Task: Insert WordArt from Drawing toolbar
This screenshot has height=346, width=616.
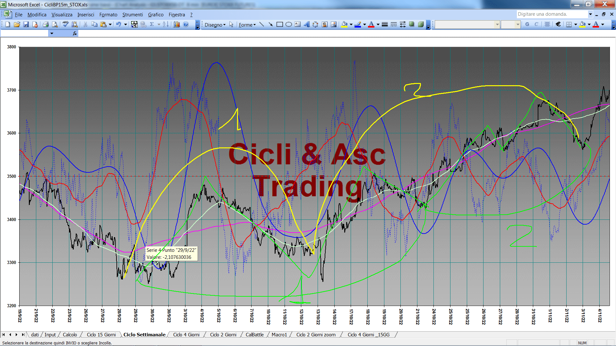Action: pos(307,24)
